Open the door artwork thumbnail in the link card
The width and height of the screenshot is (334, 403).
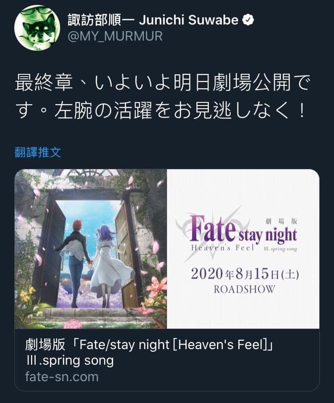pyautogui.click(x=91, y=249)
